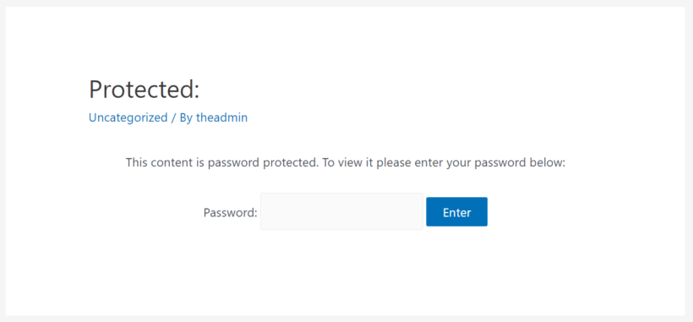Screen dimensions: 693x322
Task: Click the password protected notice text
Action: click(x=346, y=162)
